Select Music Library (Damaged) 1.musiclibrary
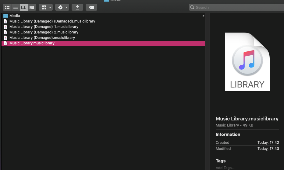The width and height of the screenshot is (284, 170). click(x=103, y=26)
